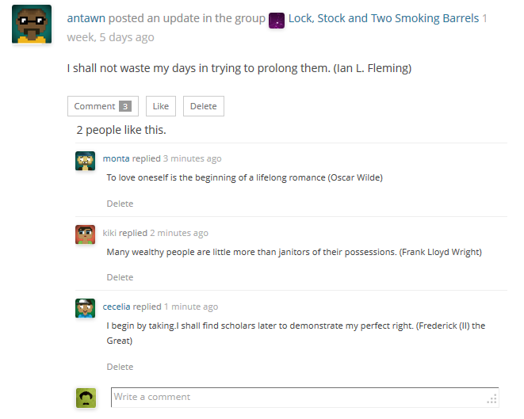Visit kiki's profile link
The width and height of the screenshot is (524, 419).
click(109, 233)
